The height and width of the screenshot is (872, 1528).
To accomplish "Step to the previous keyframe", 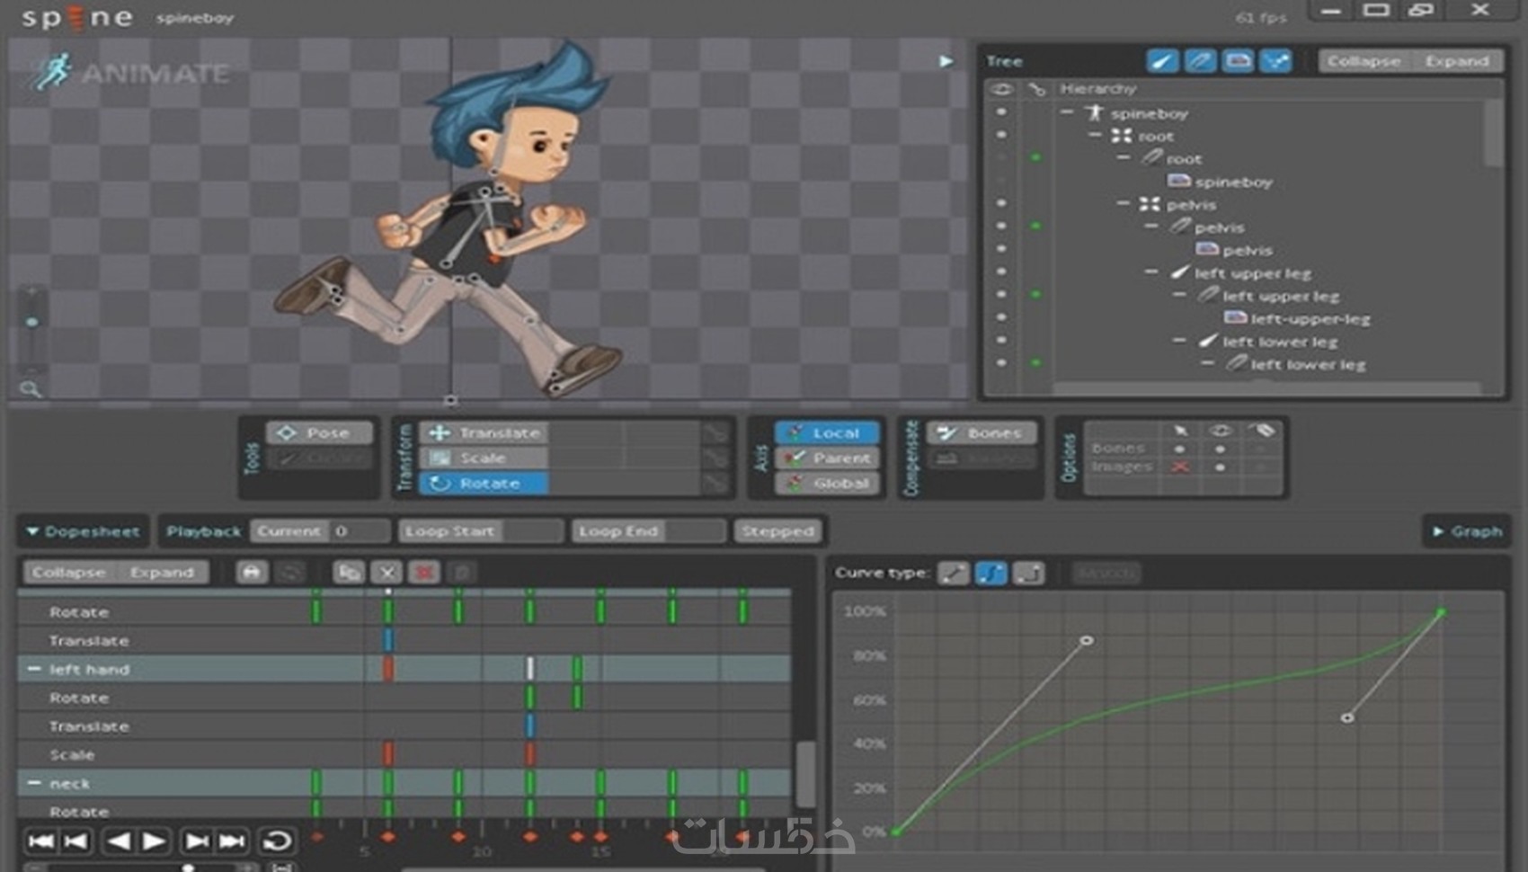I will (x=76, y=841).
